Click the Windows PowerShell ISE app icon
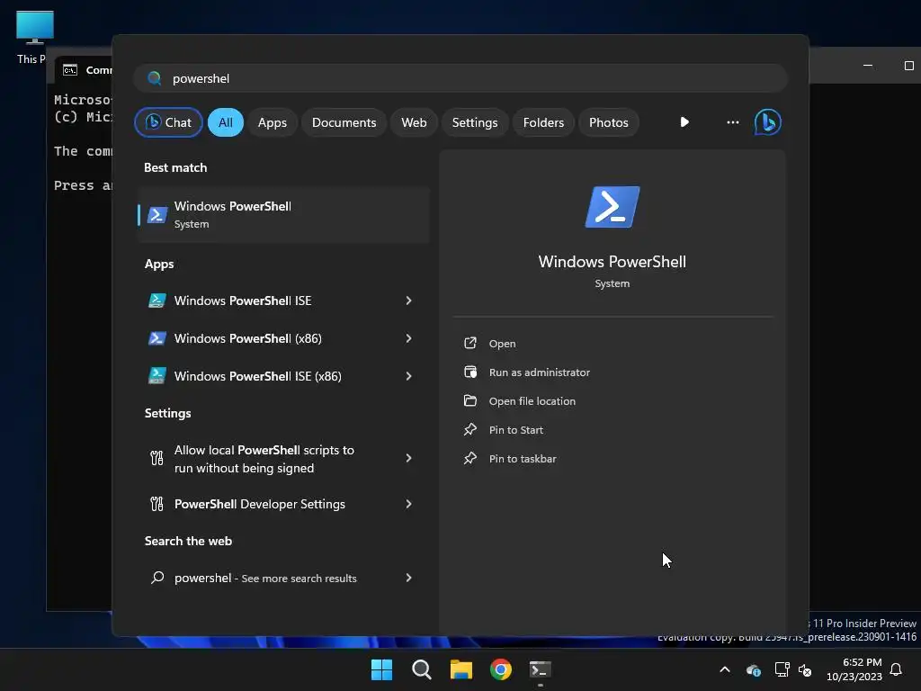 coord(156,301)
